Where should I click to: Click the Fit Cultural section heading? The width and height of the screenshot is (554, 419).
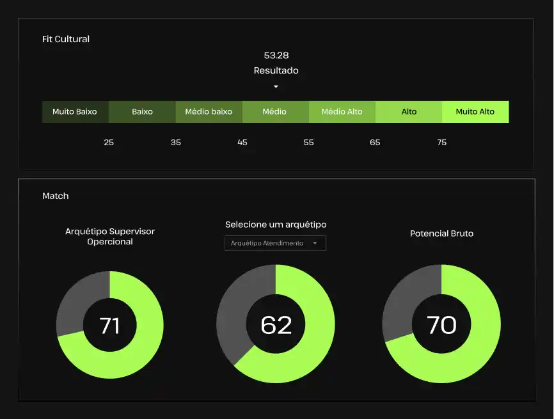pyautogui.click(x=66, y=39)
